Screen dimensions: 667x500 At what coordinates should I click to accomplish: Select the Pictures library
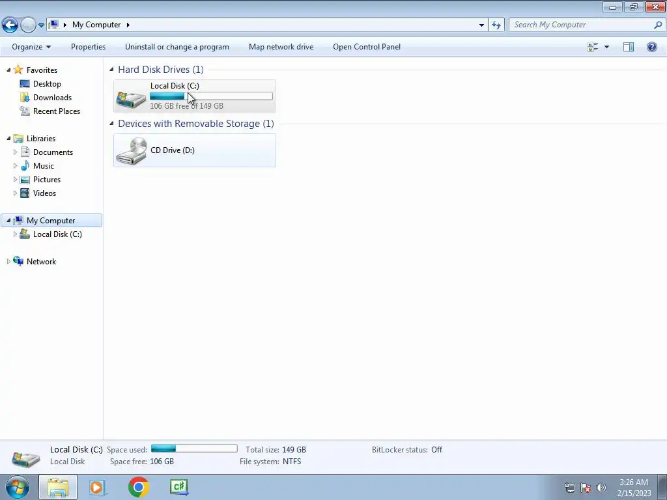[x=47, y=179]
